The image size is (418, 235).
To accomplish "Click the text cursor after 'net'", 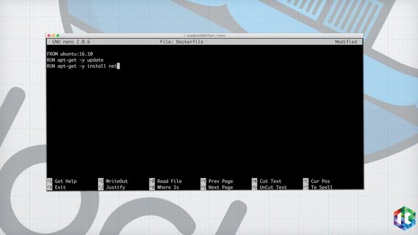I will [118, 66].
